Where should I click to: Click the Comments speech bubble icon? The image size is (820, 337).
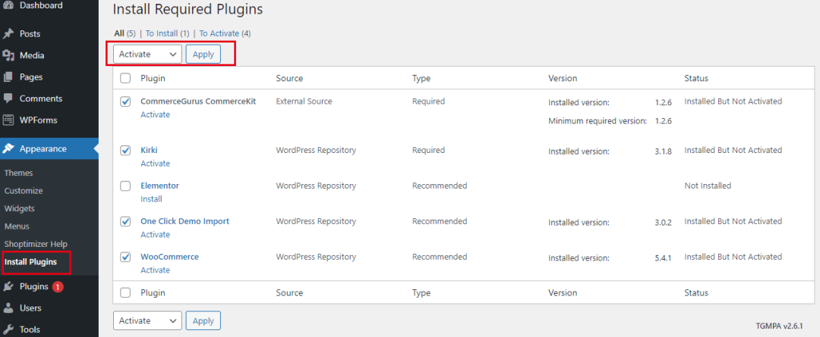pos(9,98)
